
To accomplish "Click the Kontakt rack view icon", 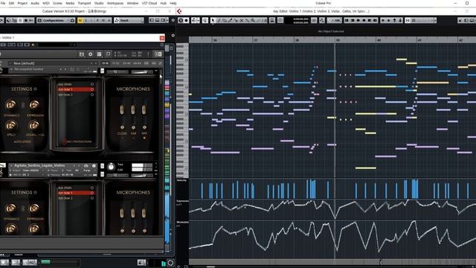I will pyautogui.click(x=99, y=54).
